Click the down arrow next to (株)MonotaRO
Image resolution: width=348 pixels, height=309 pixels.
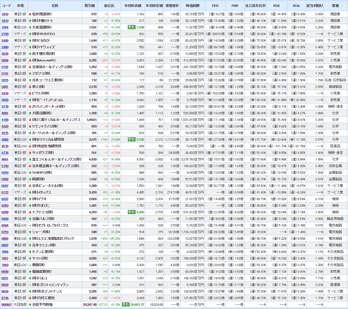pyautogui.click(x=30, y=60)
